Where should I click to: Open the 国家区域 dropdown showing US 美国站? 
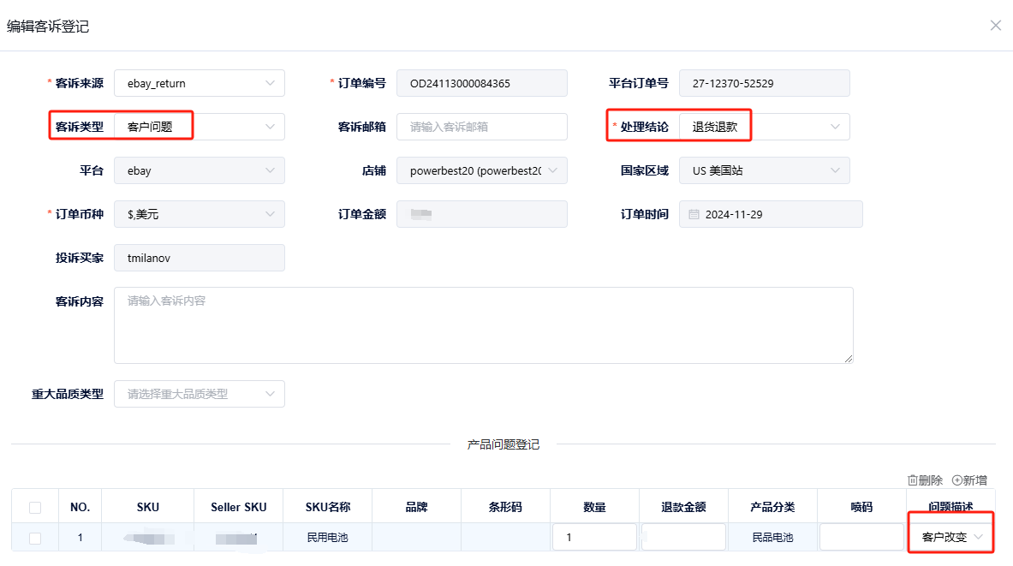(x=764, y=170)
